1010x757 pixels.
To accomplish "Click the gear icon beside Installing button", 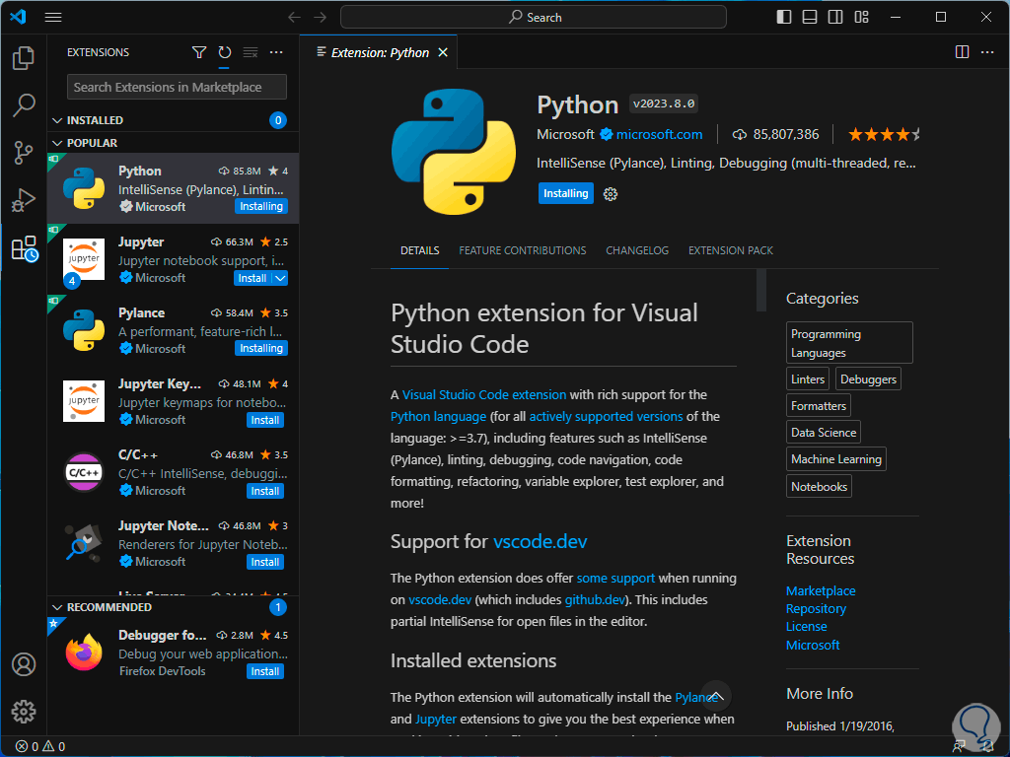I will pyautogui.click(x=611, y=194).
